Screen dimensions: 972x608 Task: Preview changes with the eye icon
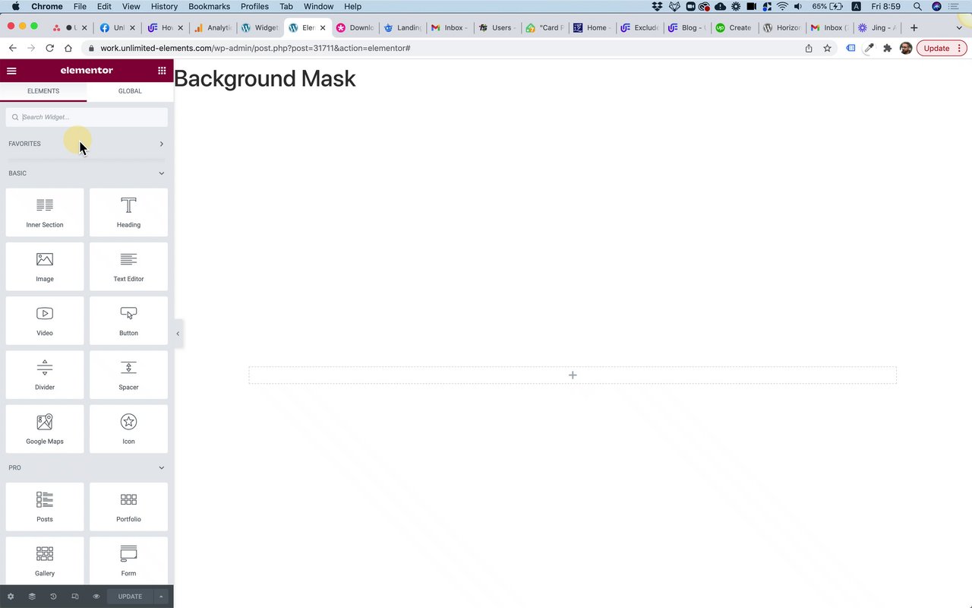96,597
